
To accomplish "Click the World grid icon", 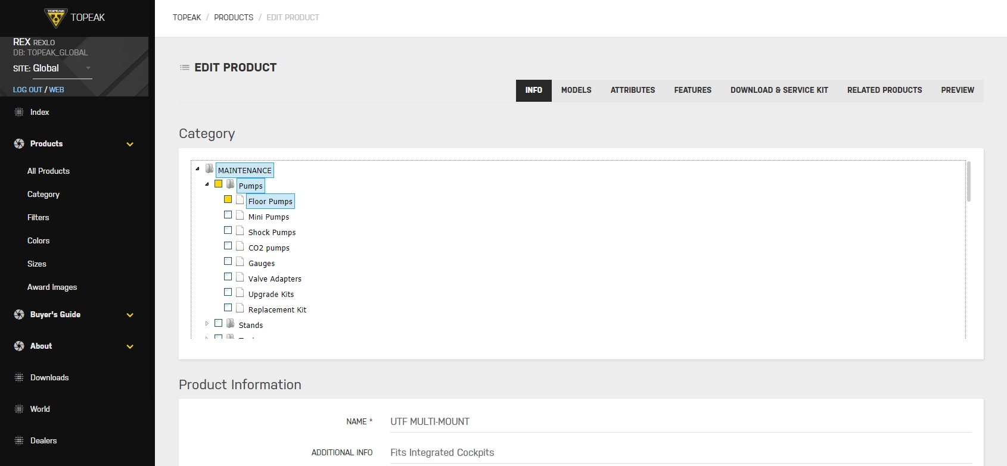I will [19, 409].
